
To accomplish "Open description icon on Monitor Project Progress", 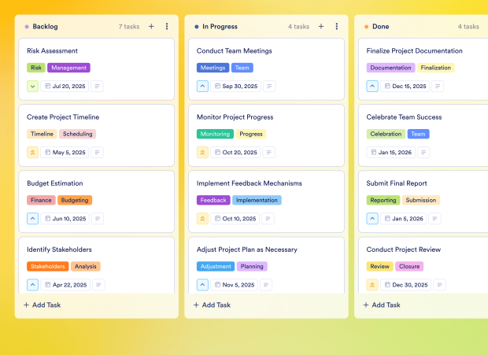I will [x=268, y=153].
